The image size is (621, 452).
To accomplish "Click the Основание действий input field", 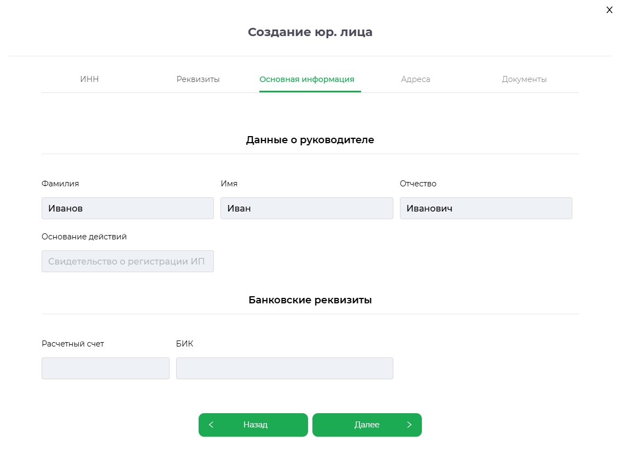I will tap(127, 261).
